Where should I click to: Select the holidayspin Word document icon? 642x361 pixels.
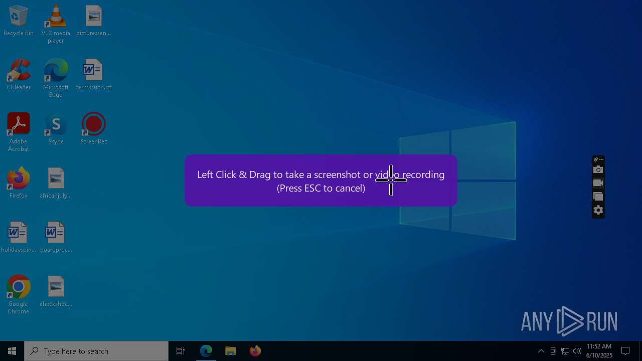[19, 238]
